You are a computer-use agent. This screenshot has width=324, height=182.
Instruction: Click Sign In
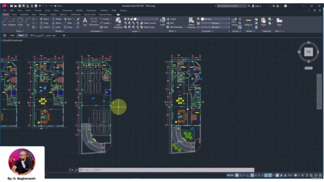[257, 6]
